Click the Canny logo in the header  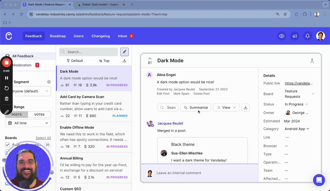tap(9, 36)
